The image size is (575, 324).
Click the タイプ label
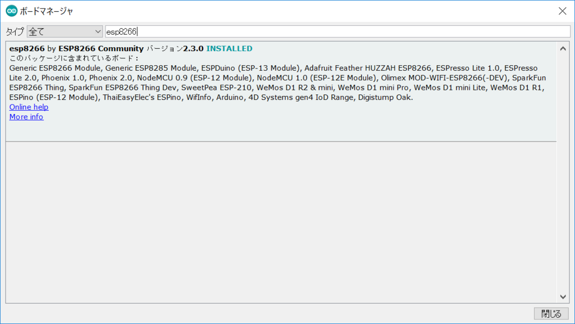[15, 32]
